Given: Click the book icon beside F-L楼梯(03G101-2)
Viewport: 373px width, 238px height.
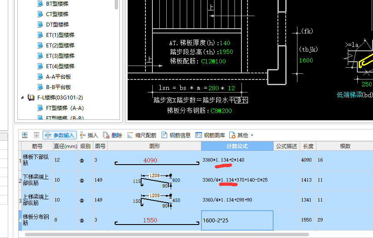Looking at the screenshot, I should (x=31, y=98).
